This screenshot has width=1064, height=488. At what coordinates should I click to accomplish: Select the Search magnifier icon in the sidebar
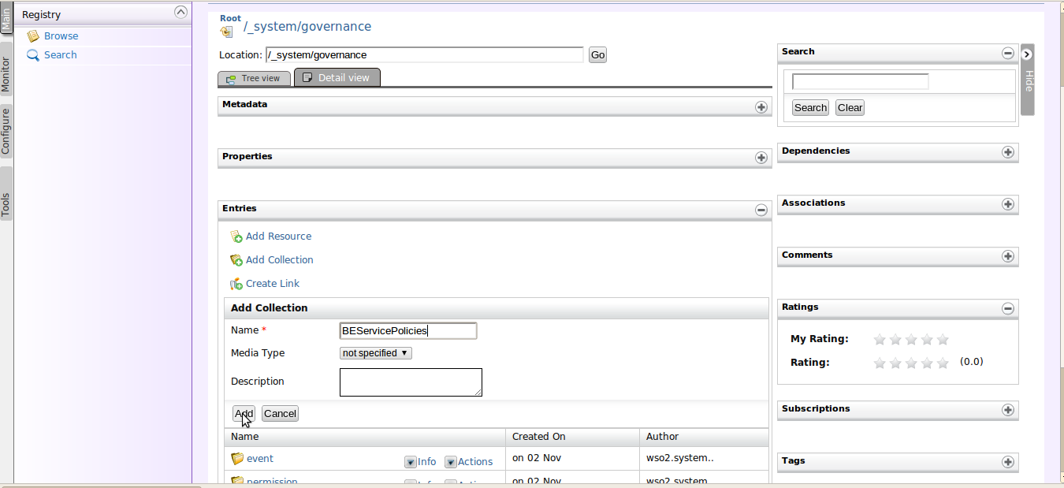click(32, 54)
